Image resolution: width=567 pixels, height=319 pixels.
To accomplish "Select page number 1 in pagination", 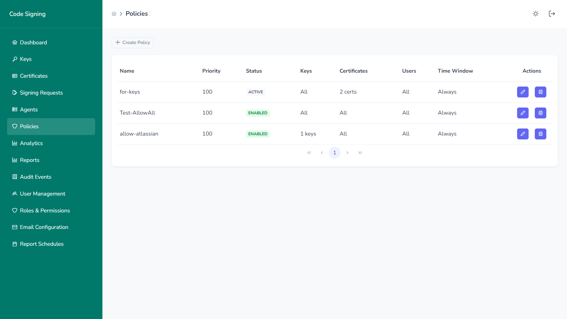I will click(x=335, y=153).
